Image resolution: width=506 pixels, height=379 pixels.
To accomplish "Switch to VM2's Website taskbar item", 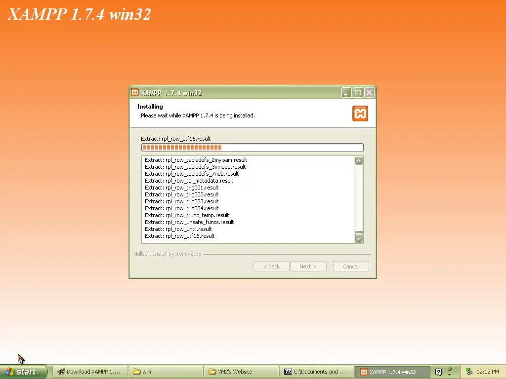I will (x=241, y=372).
